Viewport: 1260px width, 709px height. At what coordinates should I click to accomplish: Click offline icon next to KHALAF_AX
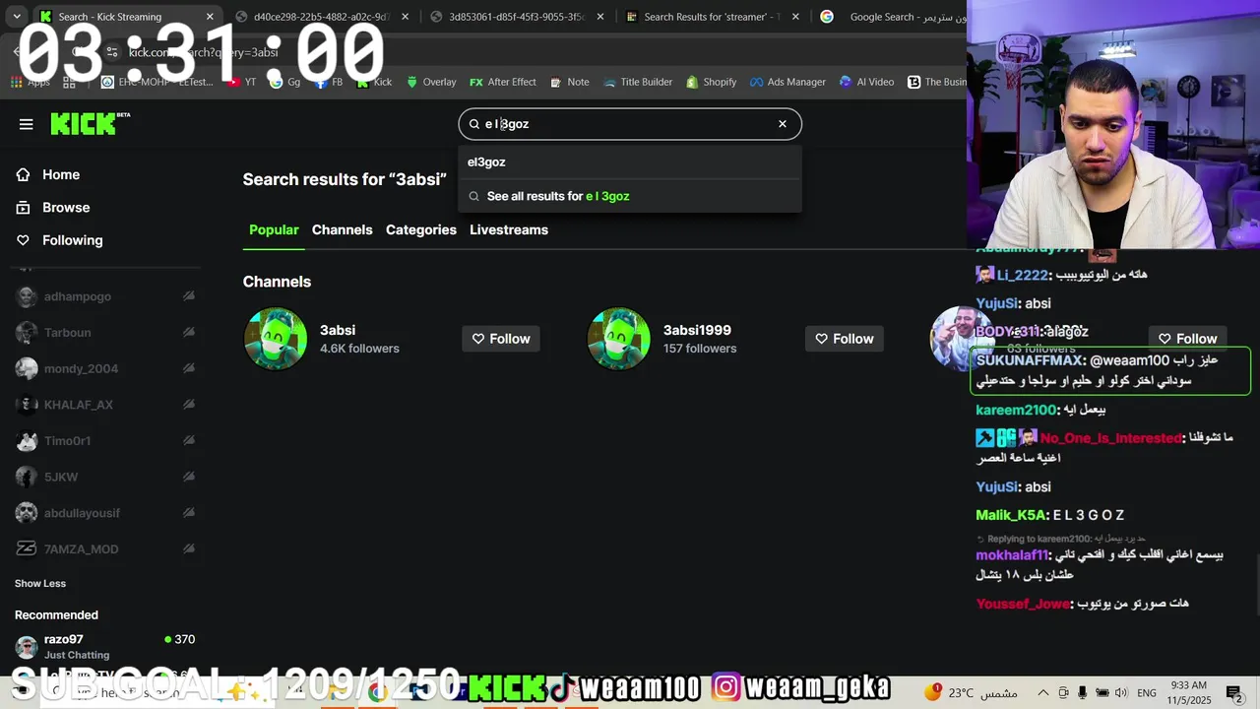pyautogui.click(x=188, y=405)
